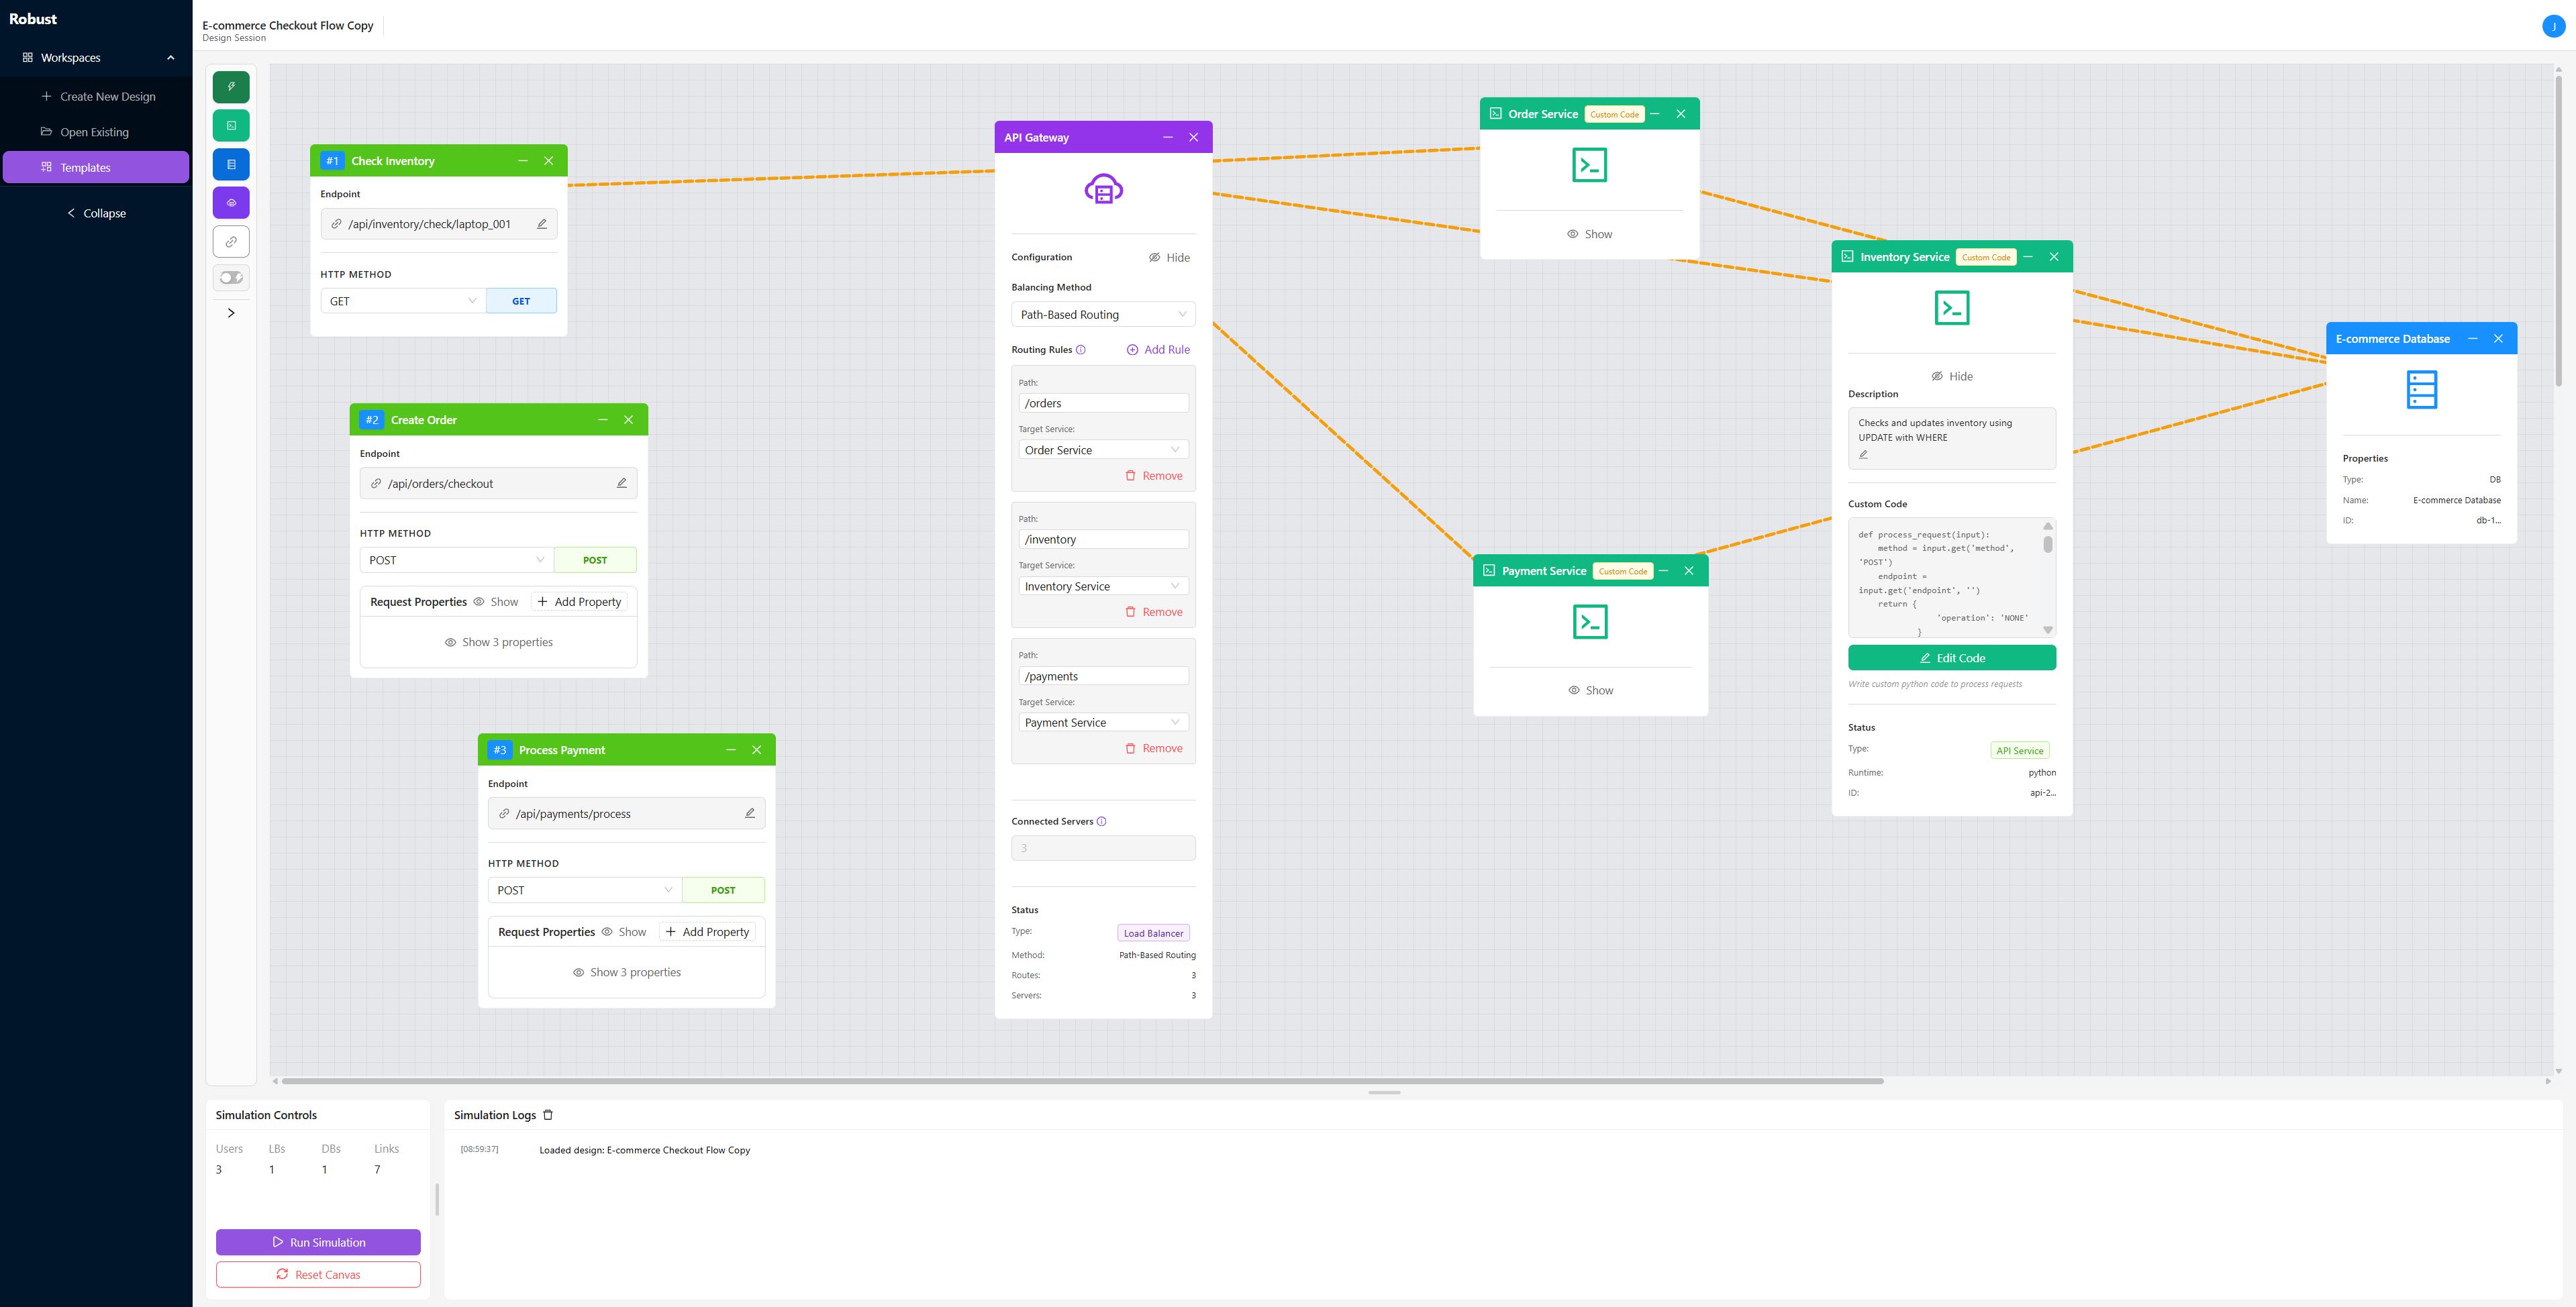
Task: Select the database tool in the left palette
Action: click(x=231, y=164)
